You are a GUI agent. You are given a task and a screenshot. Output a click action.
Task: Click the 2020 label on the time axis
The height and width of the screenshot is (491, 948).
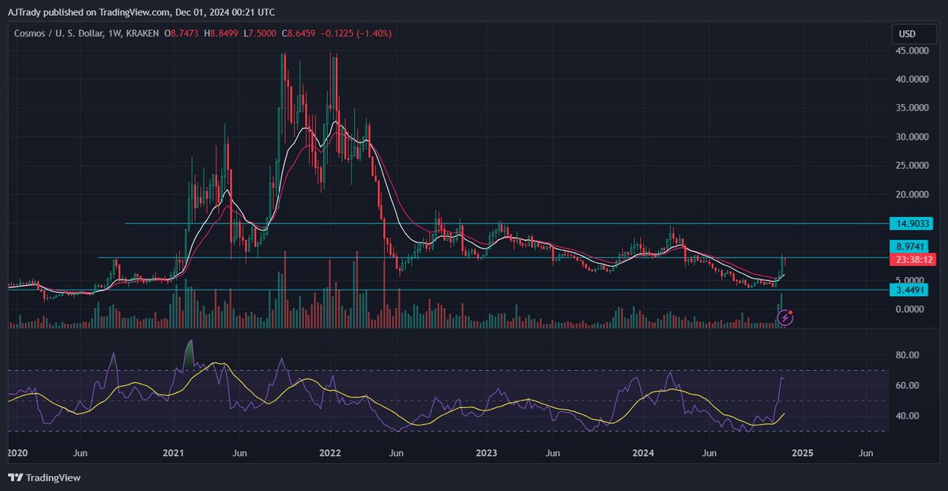pos(16,453)
